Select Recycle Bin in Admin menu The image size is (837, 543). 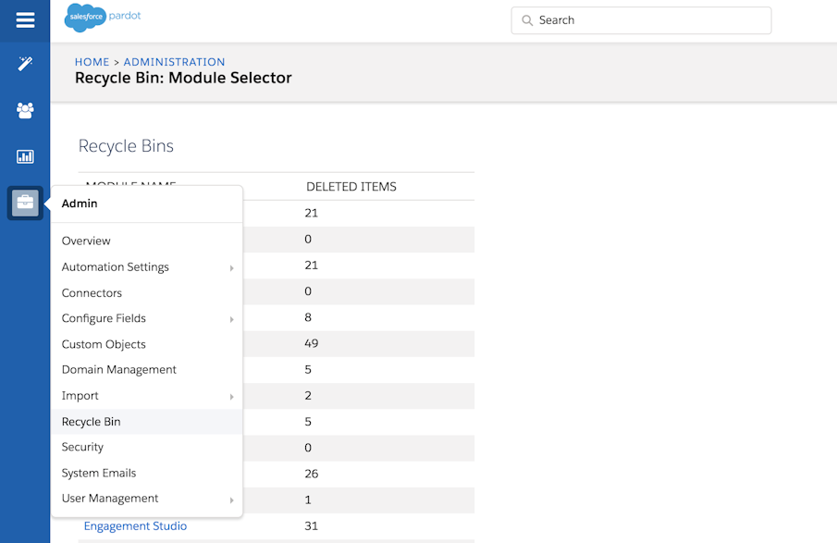147,422
